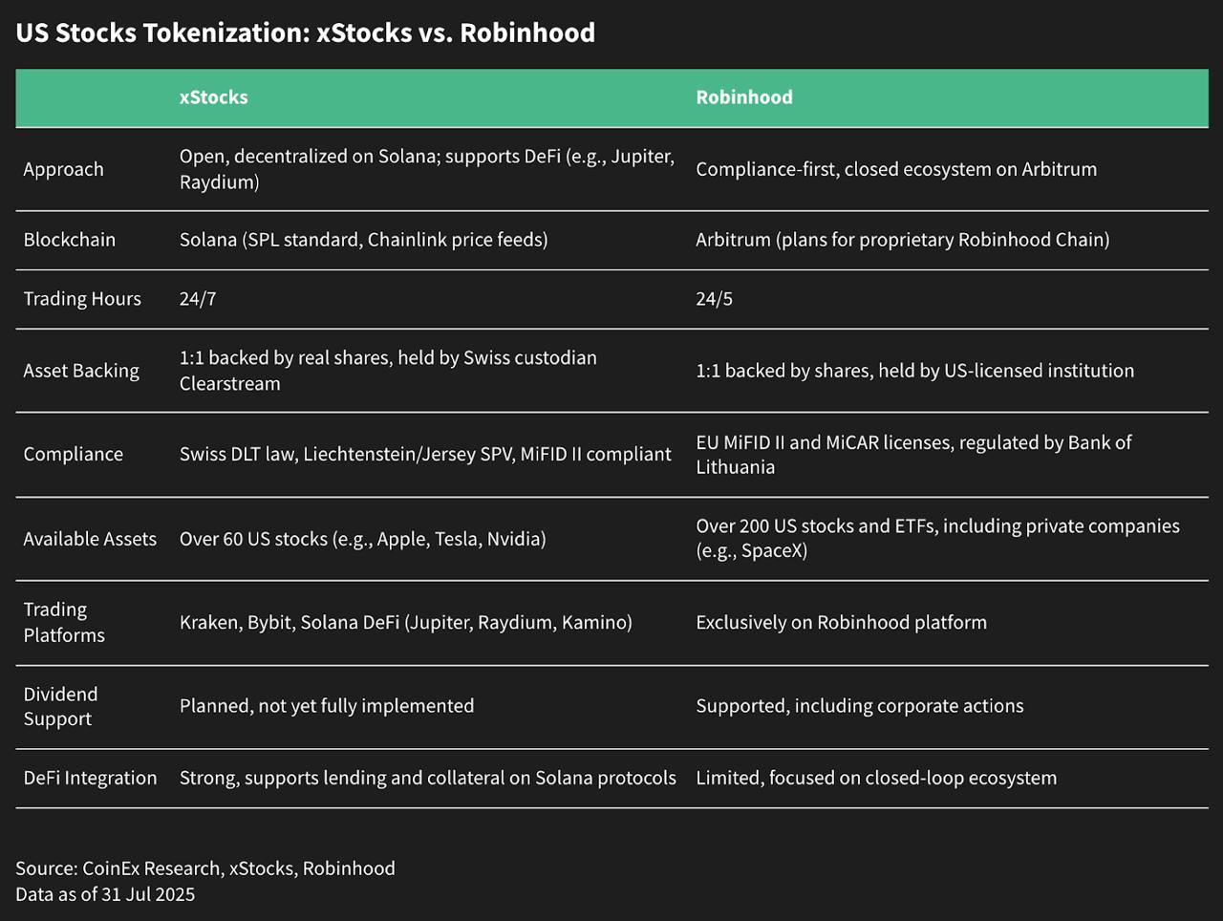Click the chart title about US Stocks Tokenization
This screenshot has height=921, width=1223.
[x=305, y=32]
